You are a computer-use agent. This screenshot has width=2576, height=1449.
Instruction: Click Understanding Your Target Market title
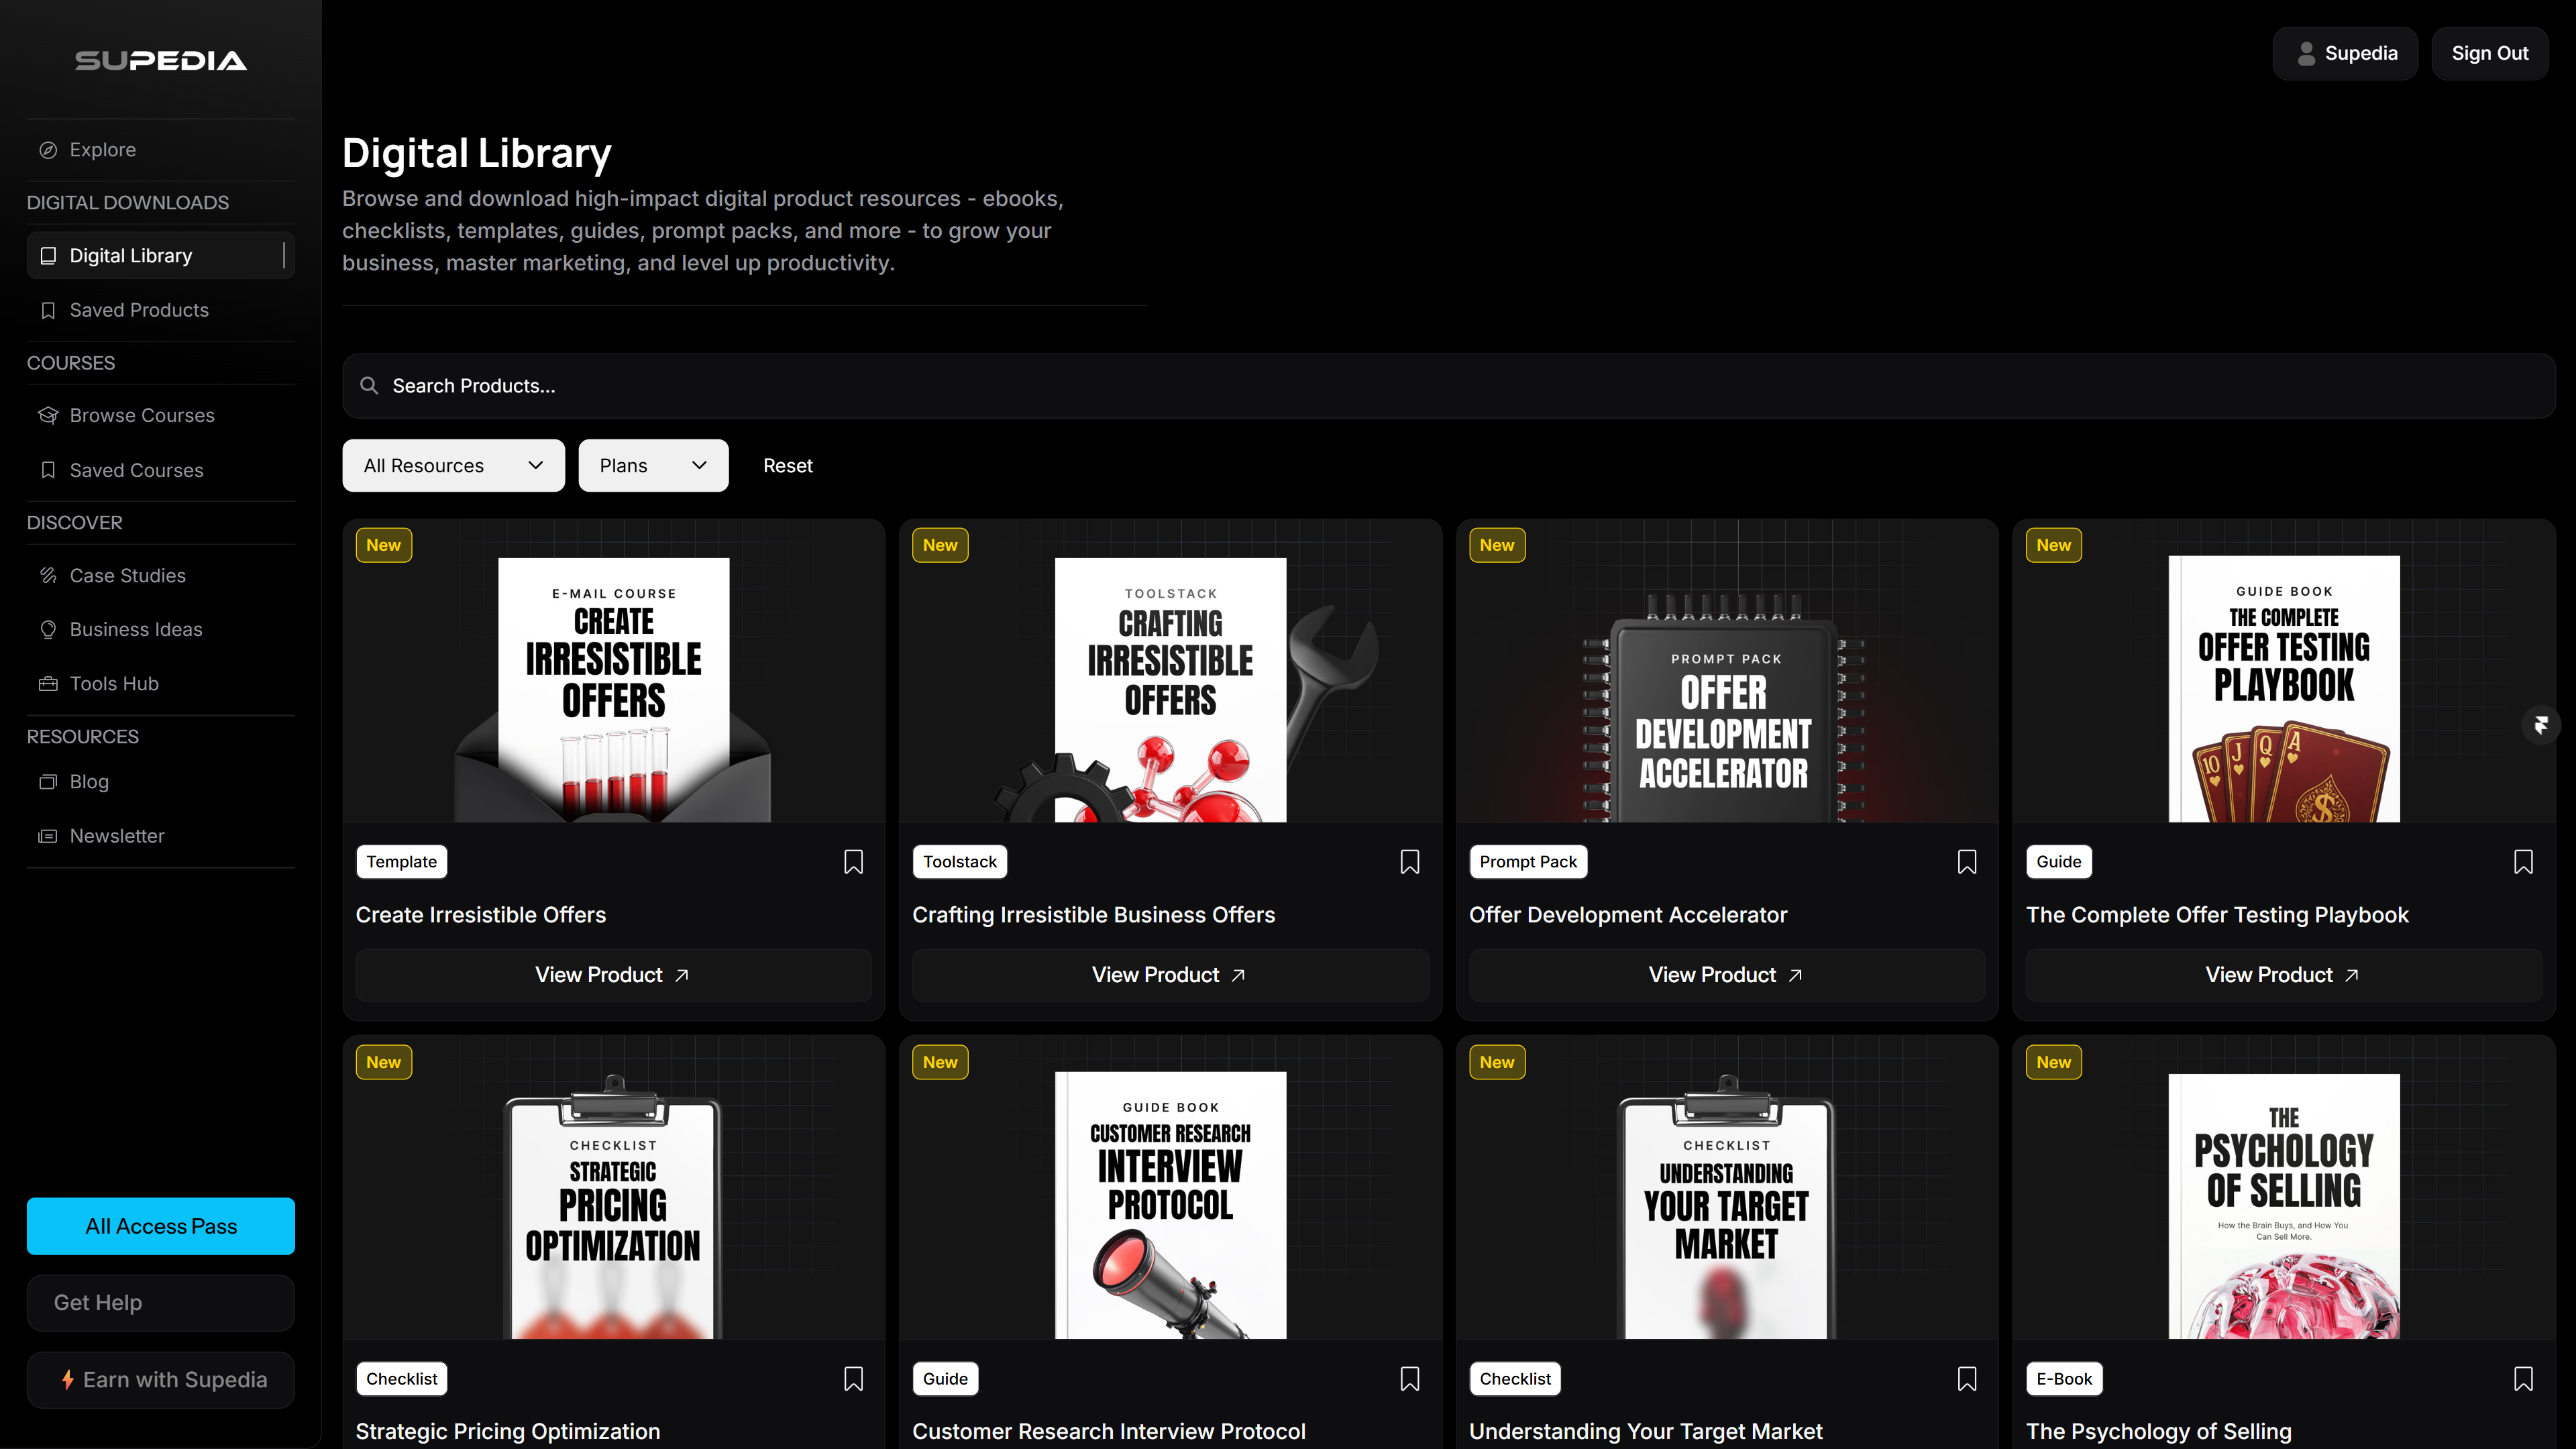(1645, 1431)
